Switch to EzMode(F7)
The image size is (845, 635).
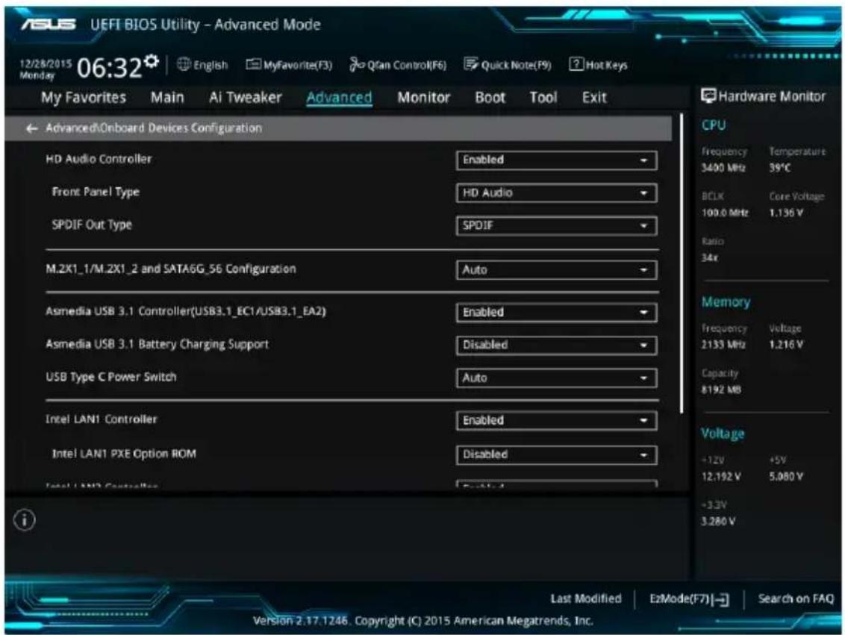click(689, 599)
